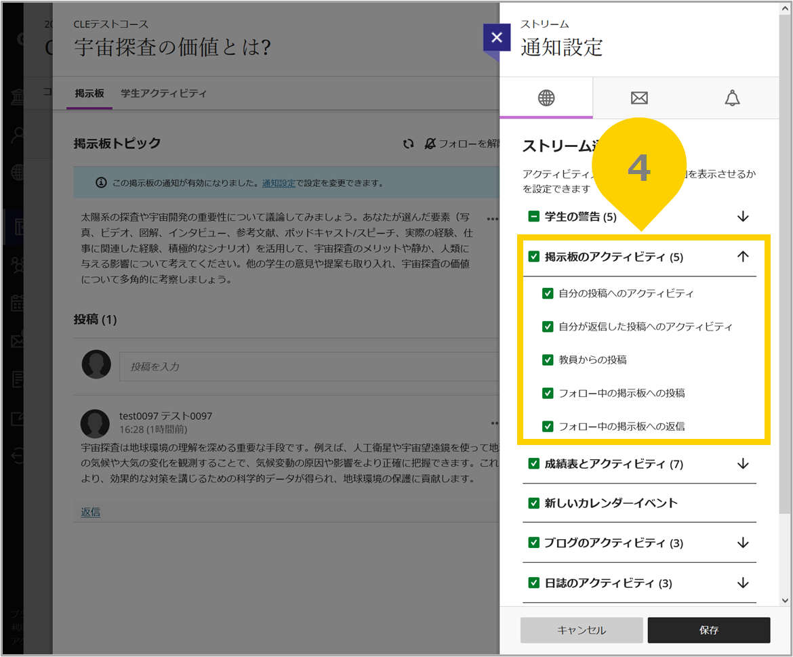Viewport: 793px width, 657px height.
Task: Open the options menu of the topic description
Action: [x=492, y=219]
